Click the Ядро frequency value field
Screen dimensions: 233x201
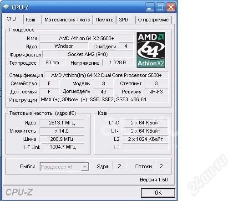coord(62,123)
